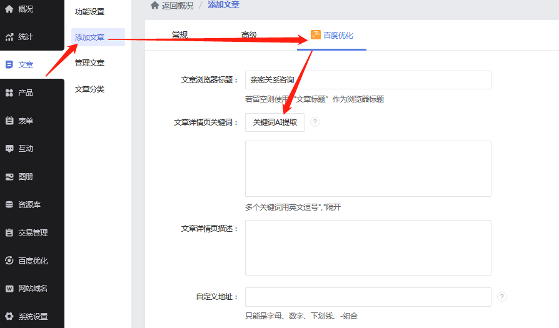
Task: Click the 系统设置 gear icon
Action: [x=9, y=316]
